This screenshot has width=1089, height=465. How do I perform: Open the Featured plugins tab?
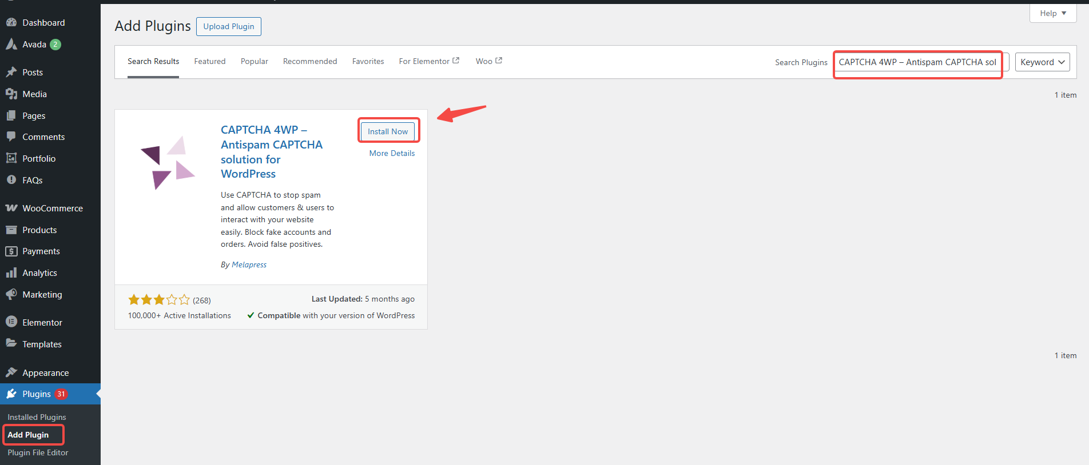pos(210,61)
